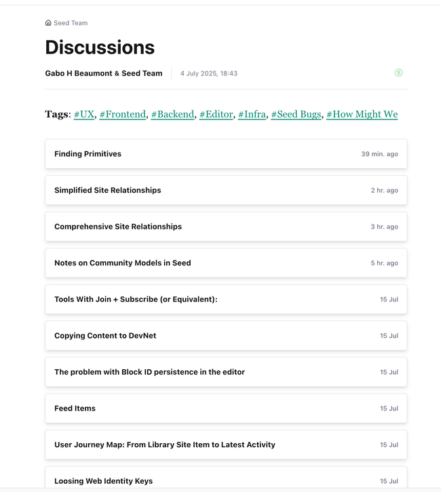
Task: Click the green dollar coin icon
Action: pyautogui.click(x=398, y=73)
